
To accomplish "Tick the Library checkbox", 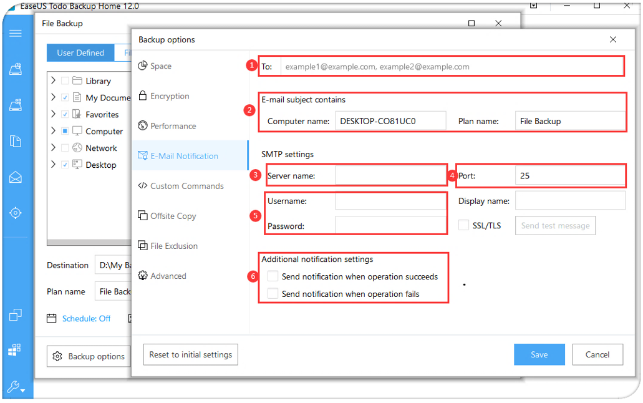I will (65, 80).
